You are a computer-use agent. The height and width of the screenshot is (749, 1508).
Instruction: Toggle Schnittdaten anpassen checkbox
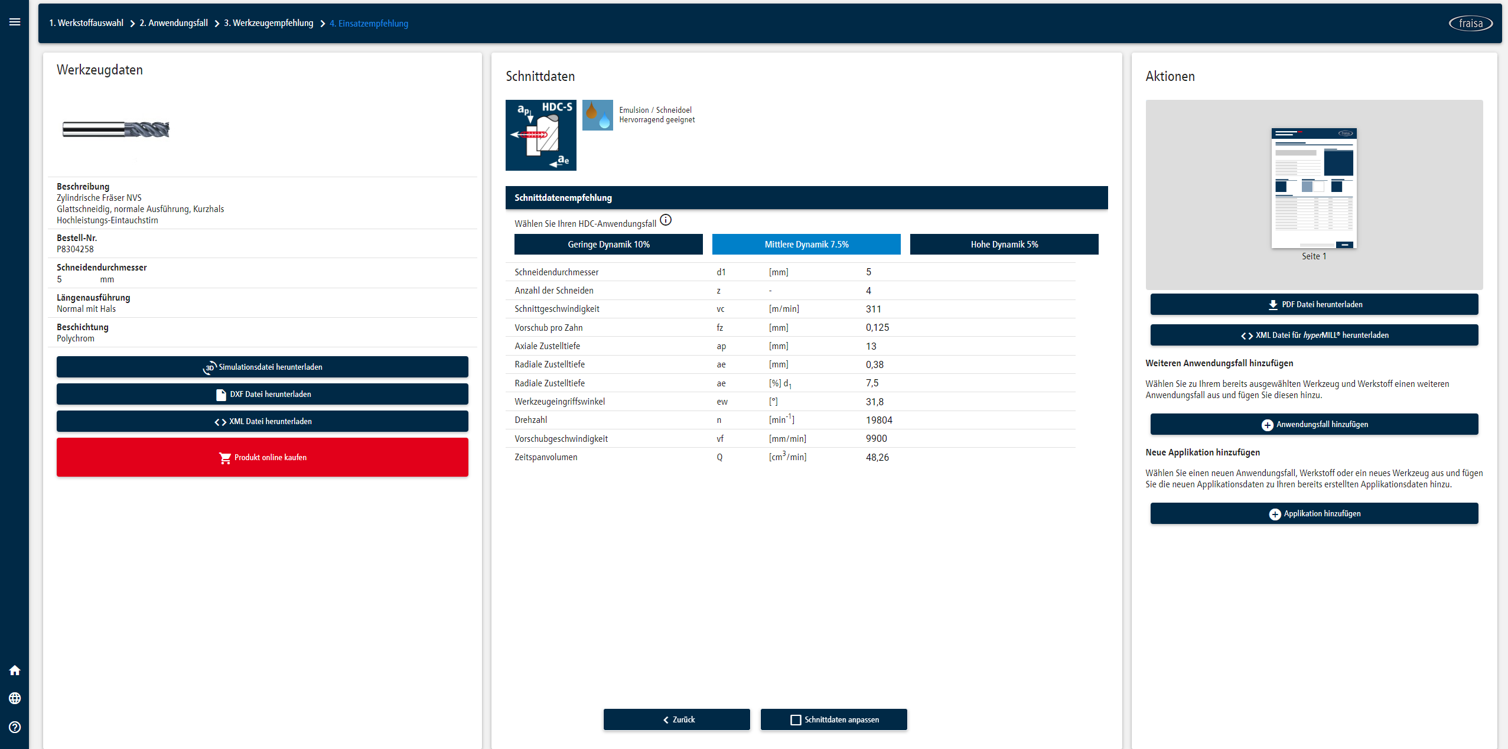(796, 719)
